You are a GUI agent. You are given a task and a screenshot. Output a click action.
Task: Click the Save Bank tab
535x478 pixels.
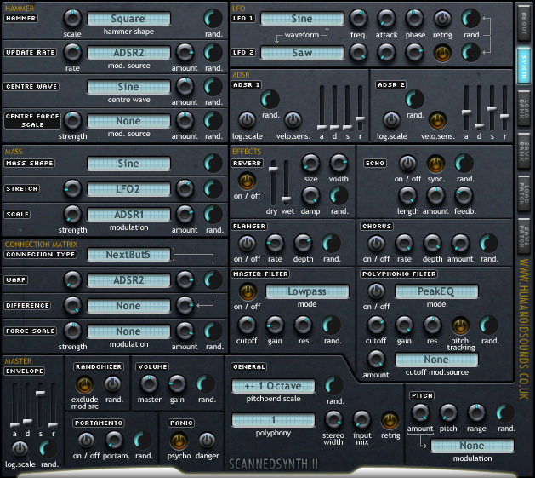(x=525, y=151)
